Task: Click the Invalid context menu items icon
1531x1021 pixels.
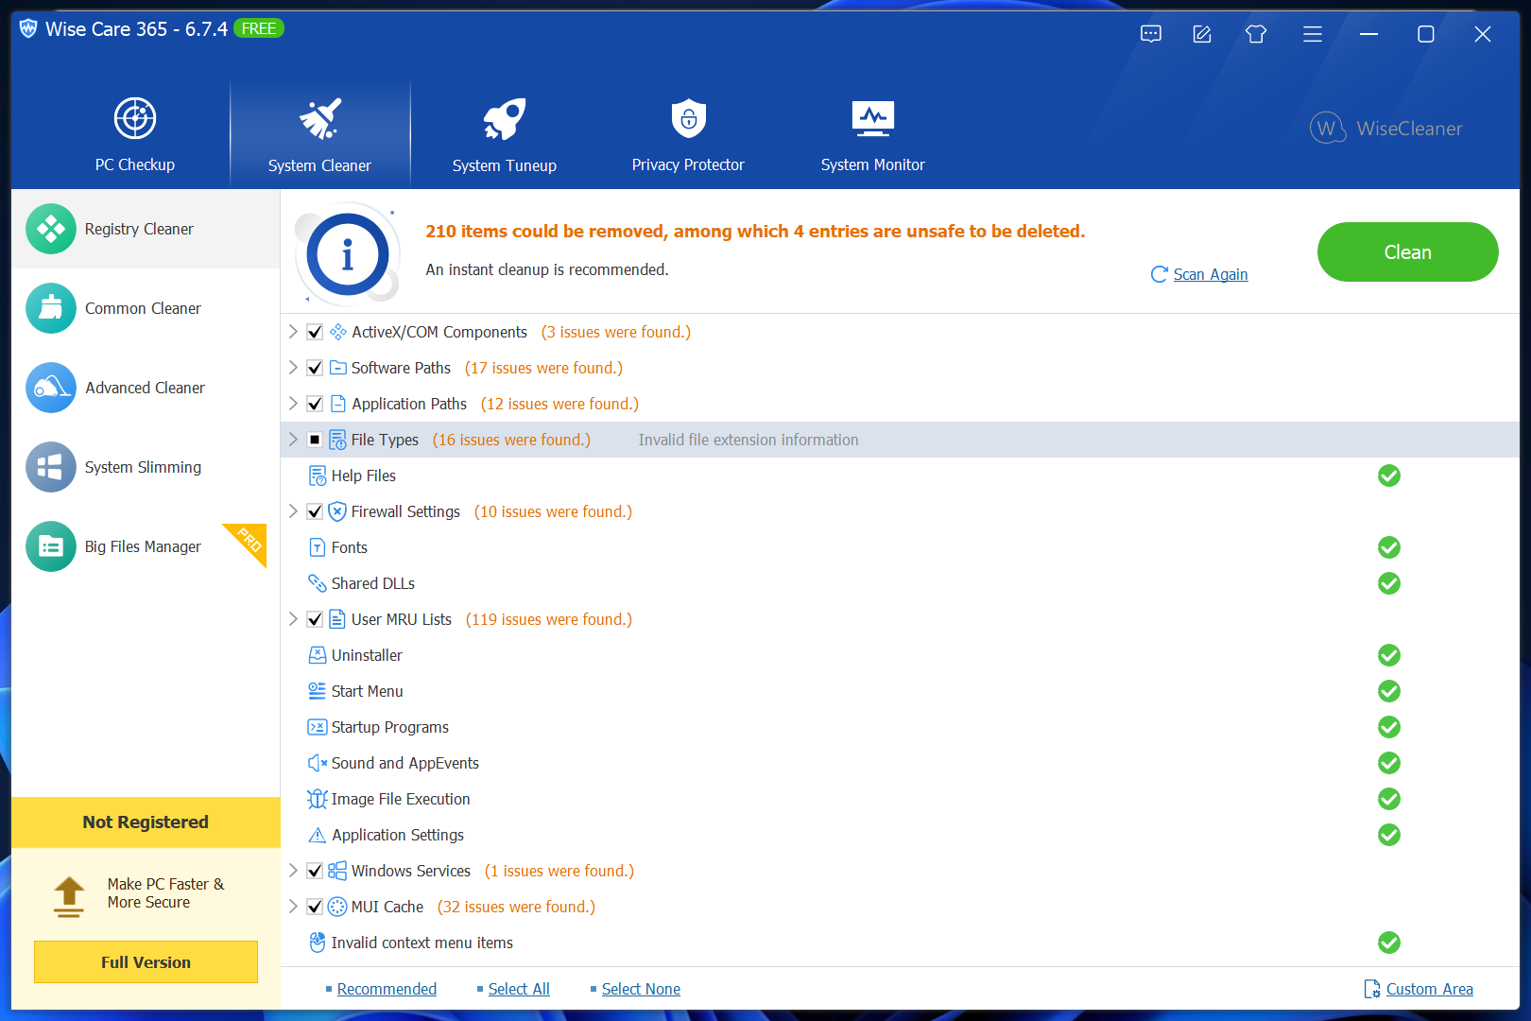Action: click(x=318, y=943)
